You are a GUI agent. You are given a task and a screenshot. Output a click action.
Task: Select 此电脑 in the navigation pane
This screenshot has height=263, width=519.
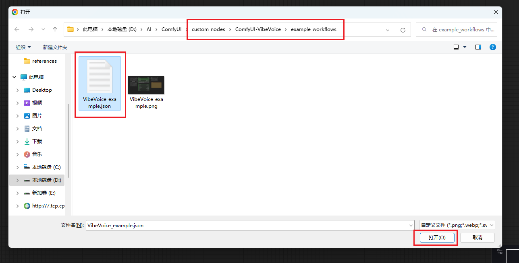point(37,77)
